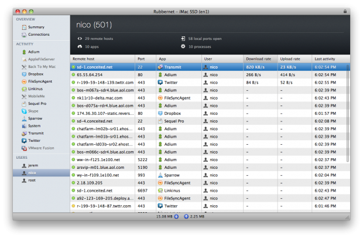Click the 2.25 MB uploaded total
The width and height of the screenshot is (363, 238).
point(197,216)
